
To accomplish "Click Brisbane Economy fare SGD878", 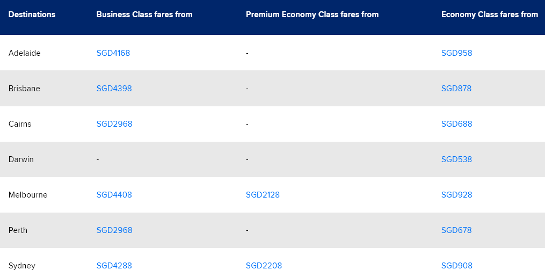I will coord(456,89).
